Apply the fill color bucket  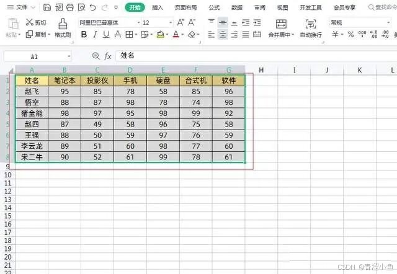pyautogui.click(x=160, y=34)
